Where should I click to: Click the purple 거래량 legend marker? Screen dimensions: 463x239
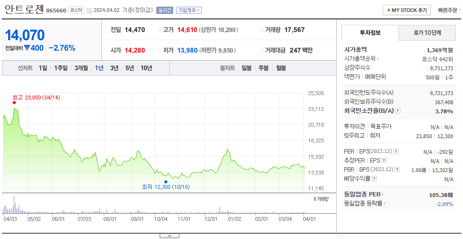pyautogui.click(x=315, y=199)
